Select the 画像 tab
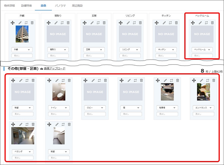 coord(43,6)
